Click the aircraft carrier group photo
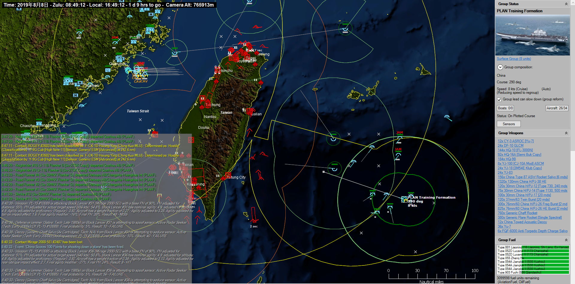 (532, 35)
